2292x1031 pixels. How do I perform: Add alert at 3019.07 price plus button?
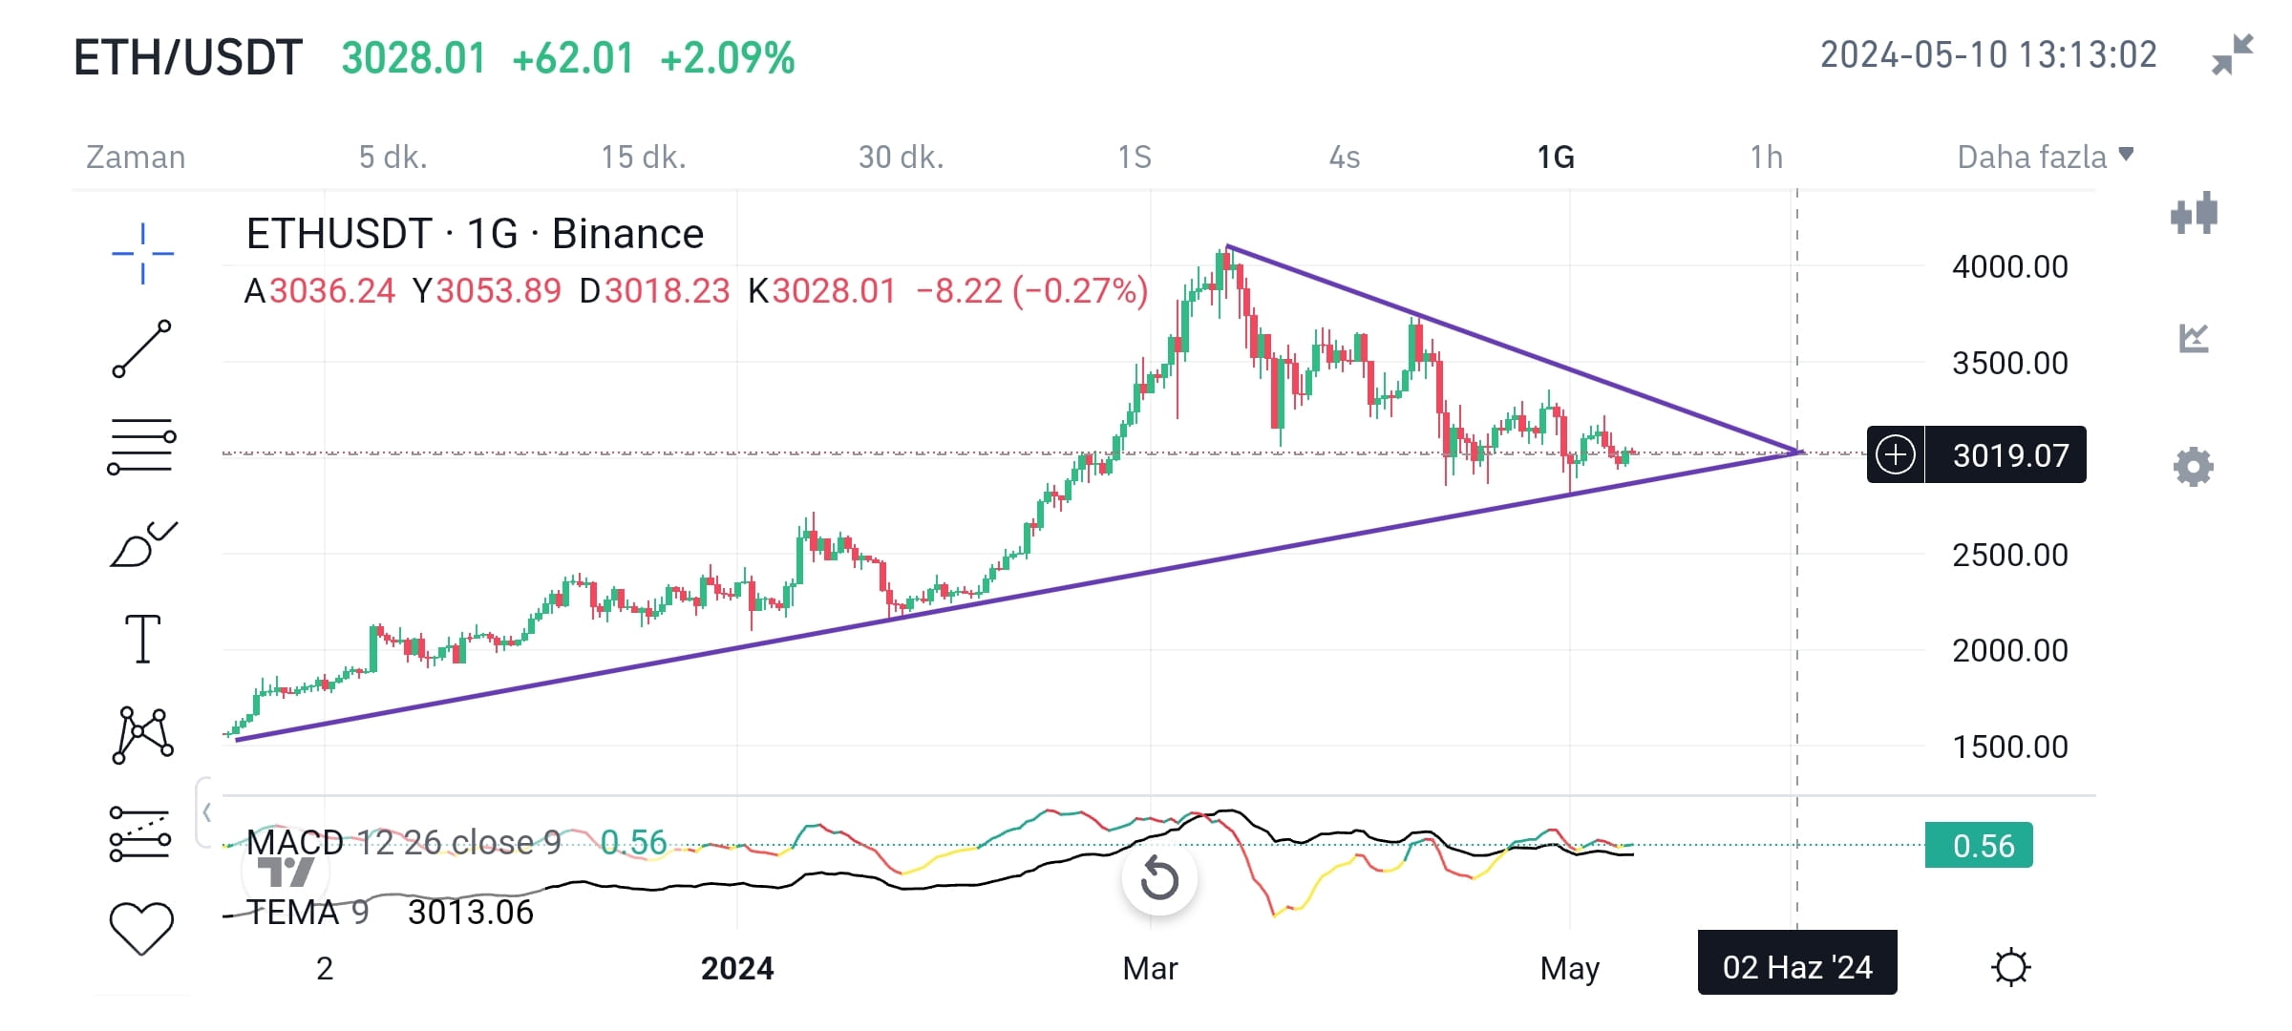pyautogui.click(x=1895, y=454)
